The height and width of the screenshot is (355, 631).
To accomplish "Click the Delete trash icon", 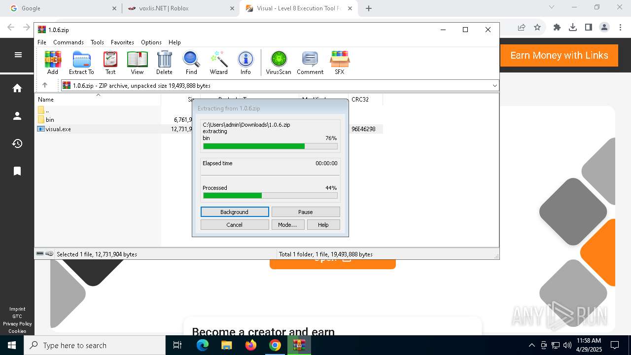I will [x=164, y=63].
